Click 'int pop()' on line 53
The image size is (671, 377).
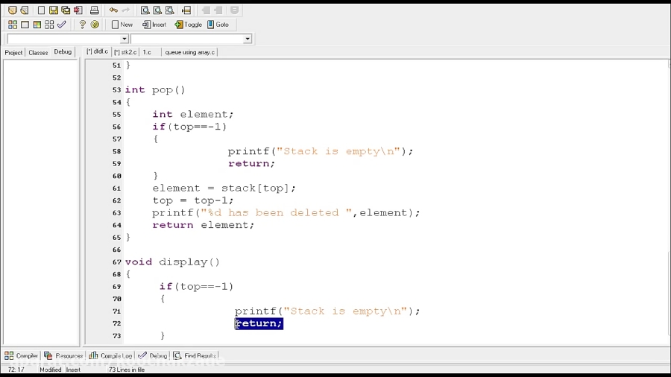click(155, 89)
